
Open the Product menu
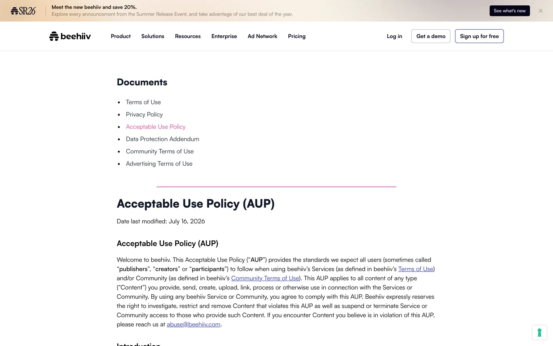pyautogui.click(x=121, y=36)
